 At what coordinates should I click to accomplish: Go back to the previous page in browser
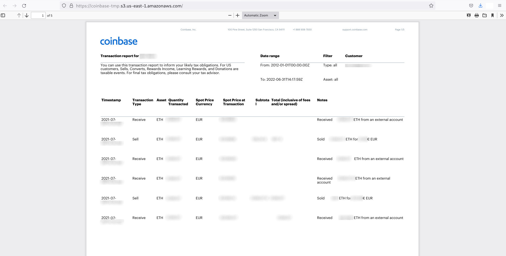[5, 6]
